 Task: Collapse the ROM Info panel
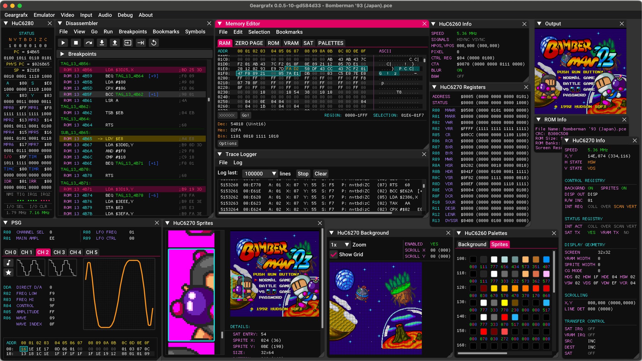click(x=539, y=120)
